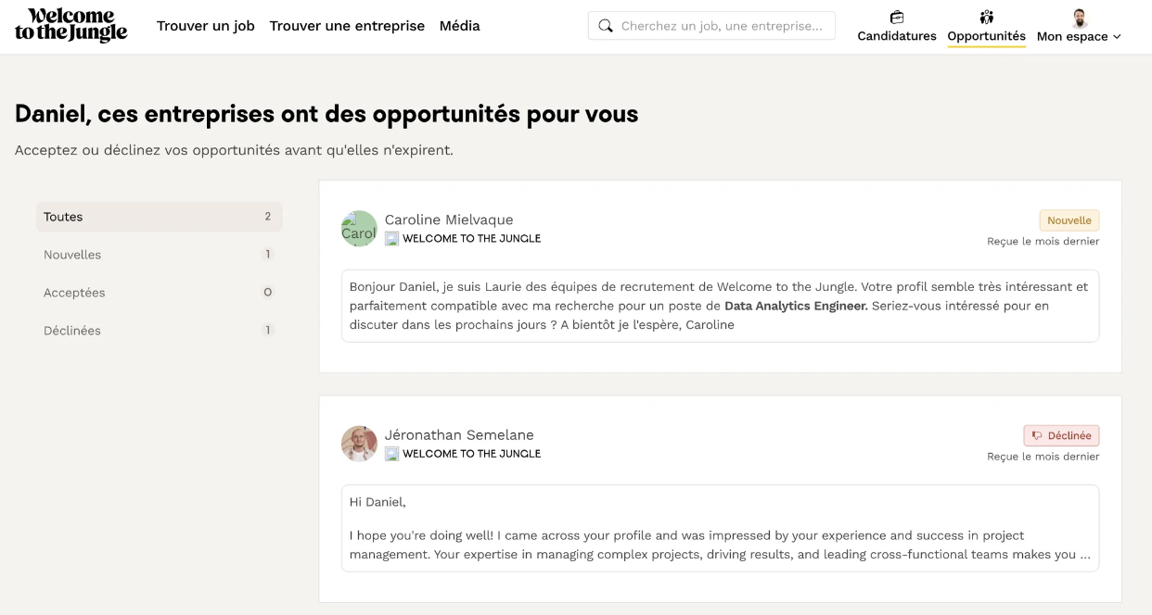
Task: Open Candidatures briefcase icon
Action: 896,17
